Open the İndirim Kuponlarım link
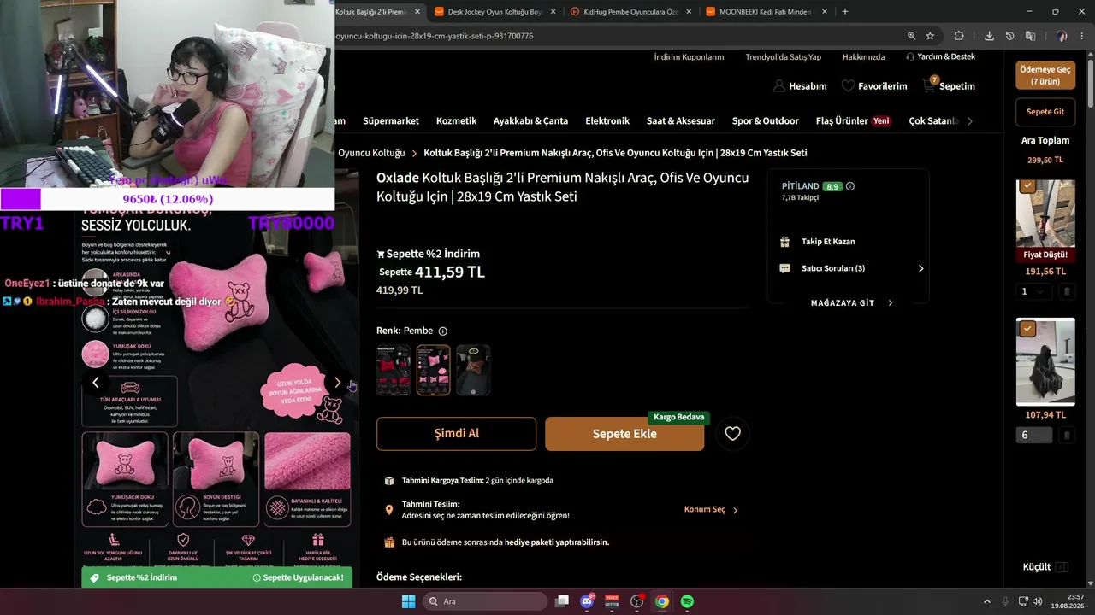This screenshot has width=1095, height=615. 689,57
